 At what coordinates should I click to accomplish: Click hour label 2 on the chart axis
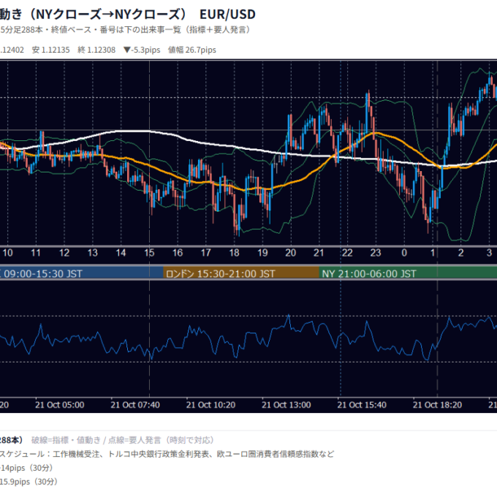click(x=461, y=253)
